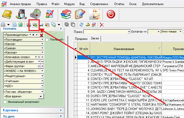Open the Рецептурные dropdown

pos(42,76)
